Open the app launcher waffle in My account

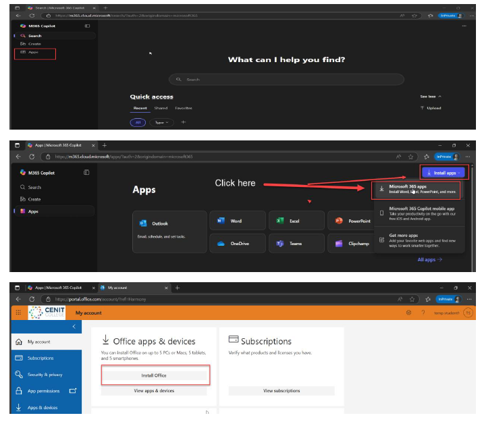pos(18,313)
